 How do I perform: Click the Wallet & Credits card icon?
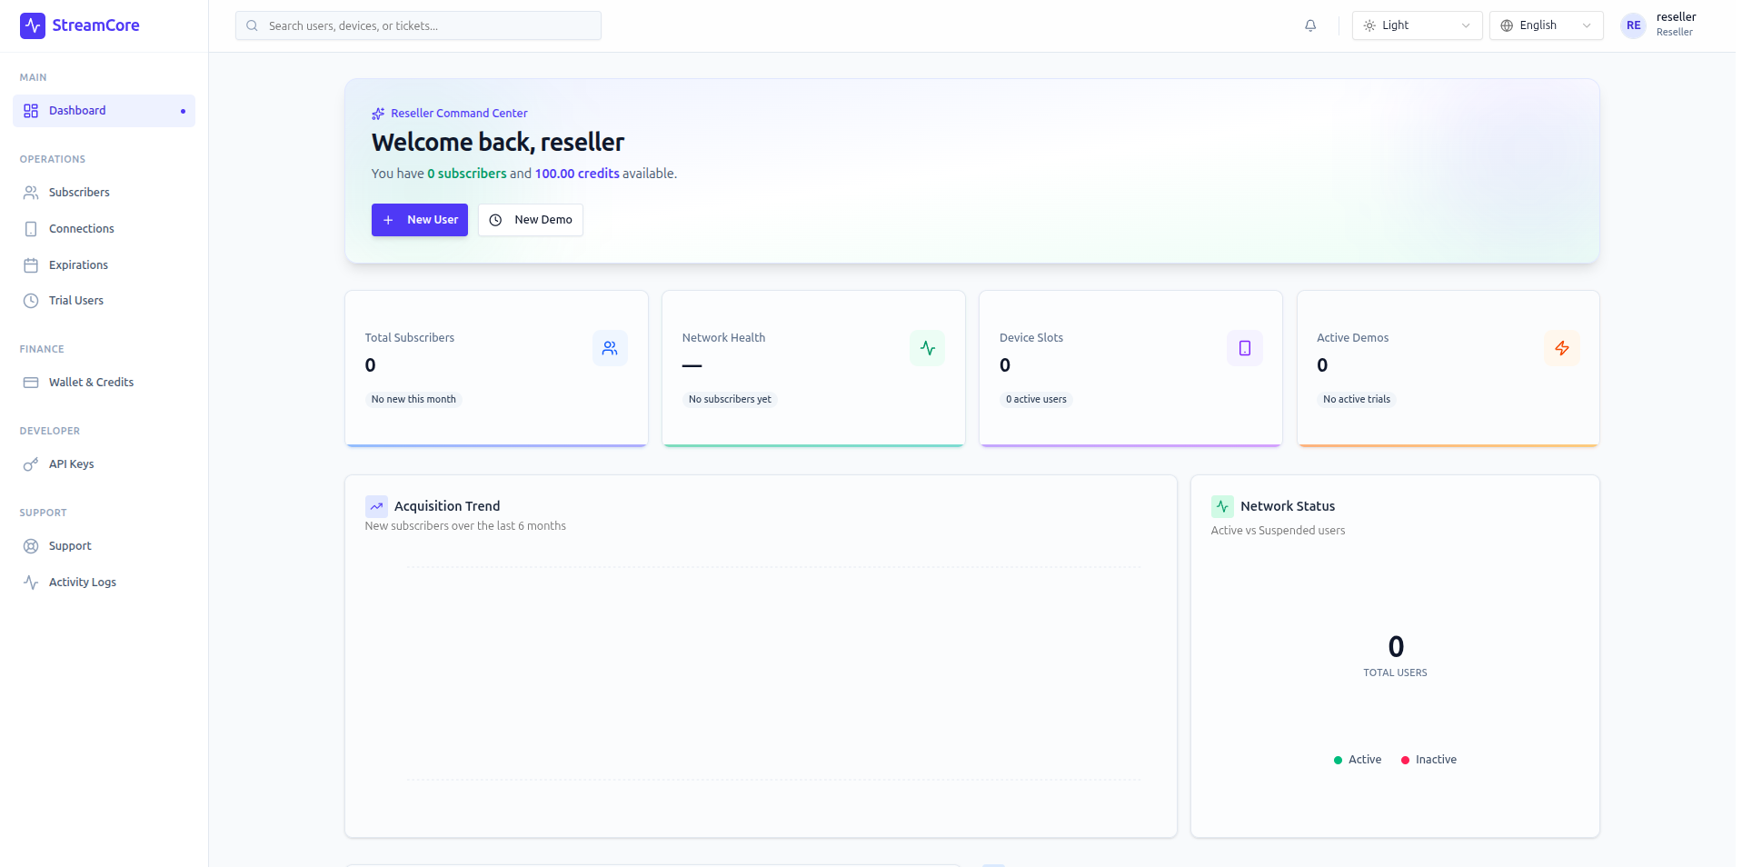pos(30,382)
